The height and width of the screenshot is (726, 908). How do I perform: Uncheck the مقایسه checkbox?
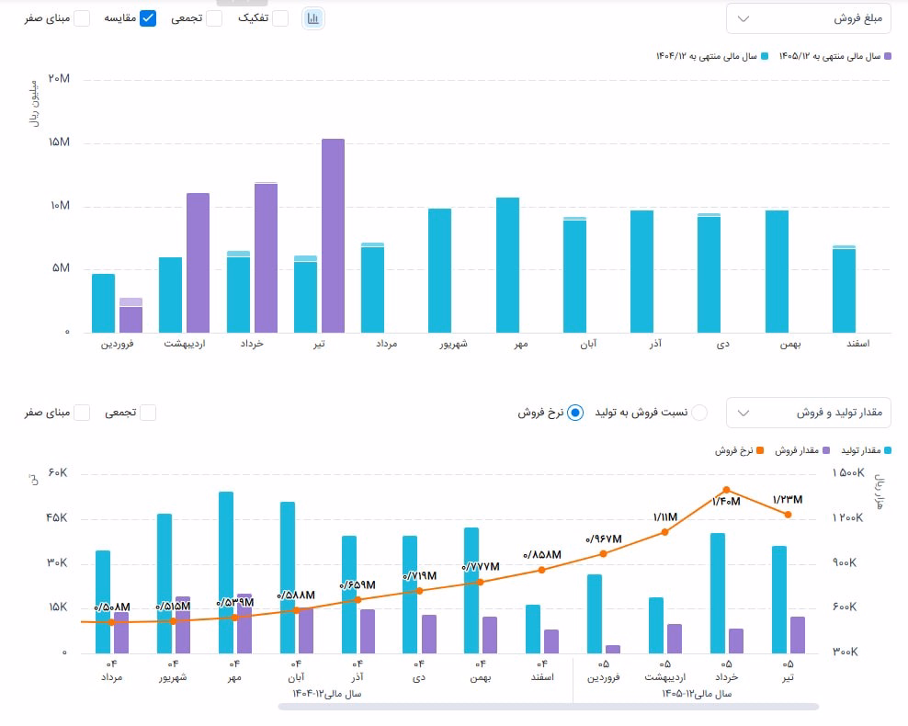[148, 18]
